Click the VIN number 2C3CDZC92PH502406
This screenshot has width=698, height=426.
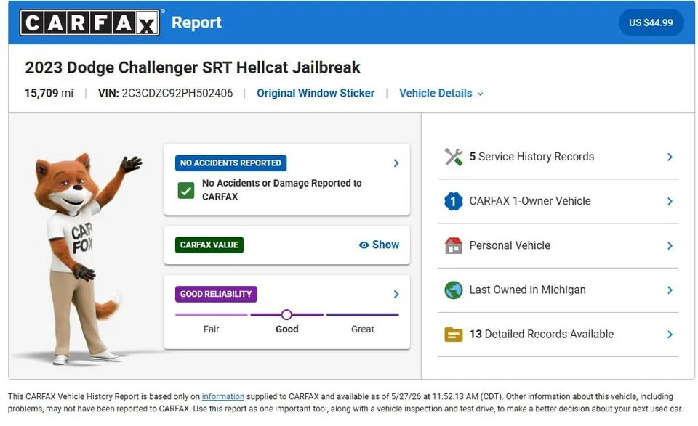coord(177,94)
